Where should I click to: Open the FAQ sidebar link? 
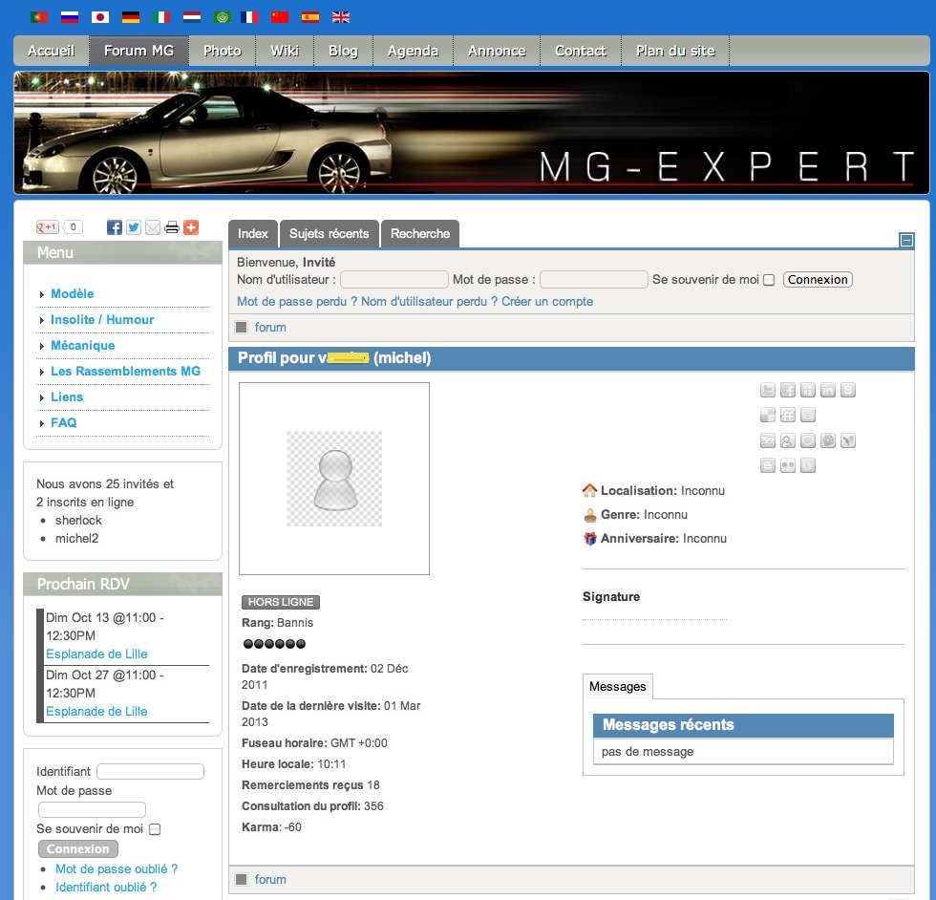click(64, 423)
